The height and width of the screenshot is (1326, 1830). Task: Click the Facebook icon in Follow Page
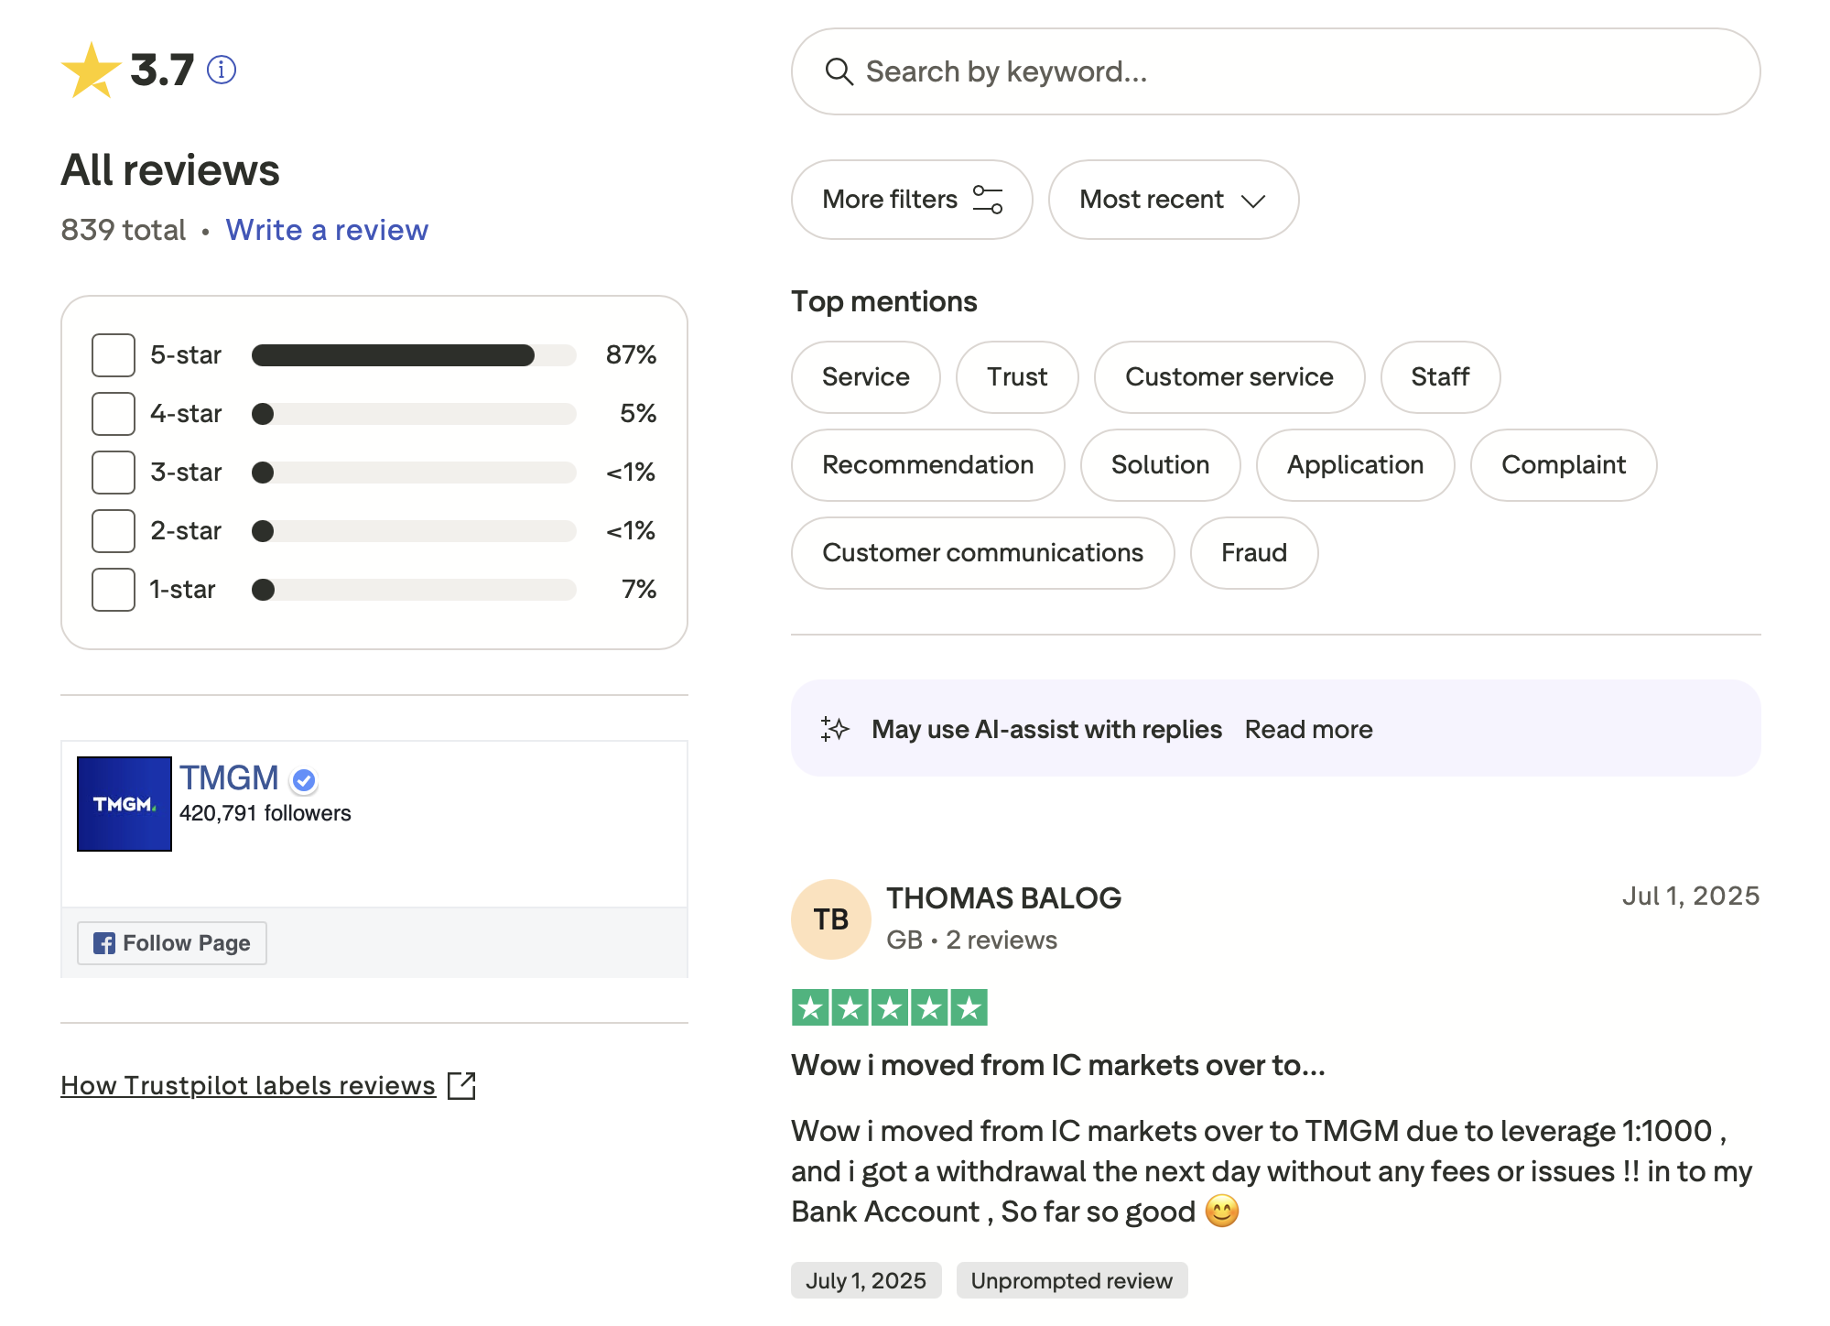tap(104, 943)
